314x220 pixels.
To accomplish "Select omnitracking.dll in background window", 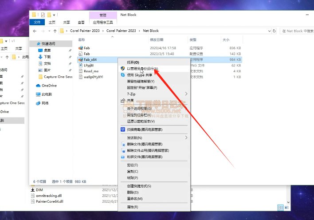I will click(49, 196).
